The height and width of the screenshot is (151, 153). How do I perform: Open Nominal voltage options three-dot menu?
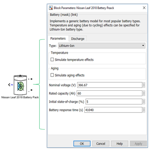[144, 85]
